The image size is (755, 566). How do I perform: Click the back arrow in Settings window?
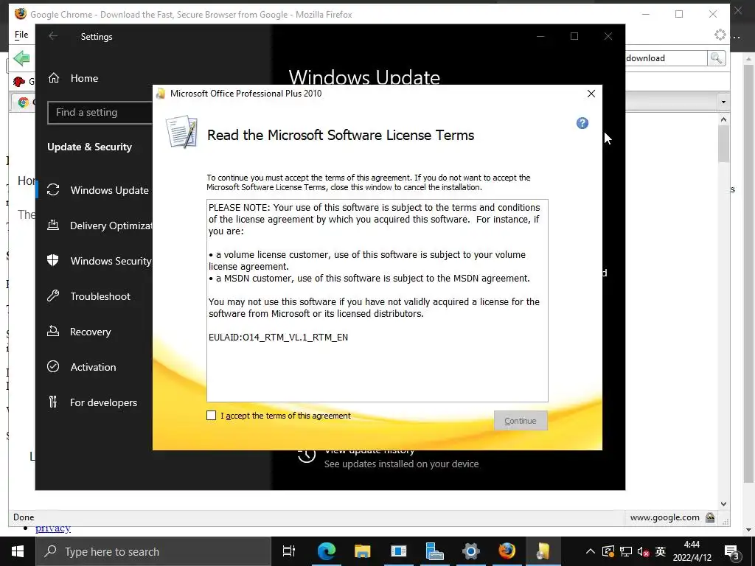coord(53,36)
